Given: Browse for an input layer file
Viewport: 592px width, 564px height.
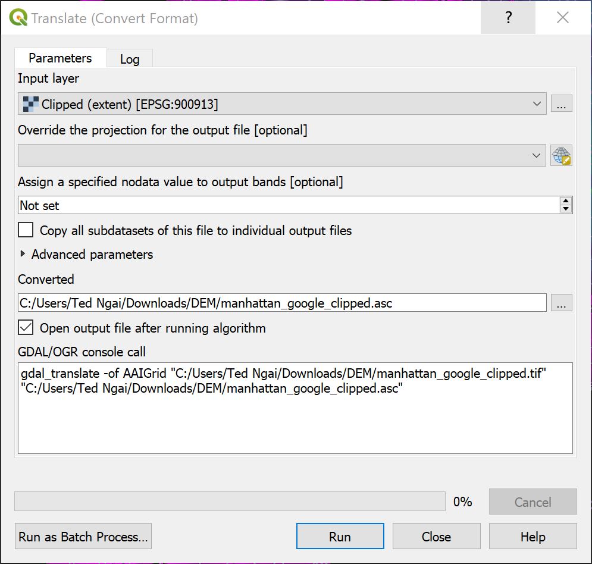Looking at the screenshot, I should click(562, 104).
